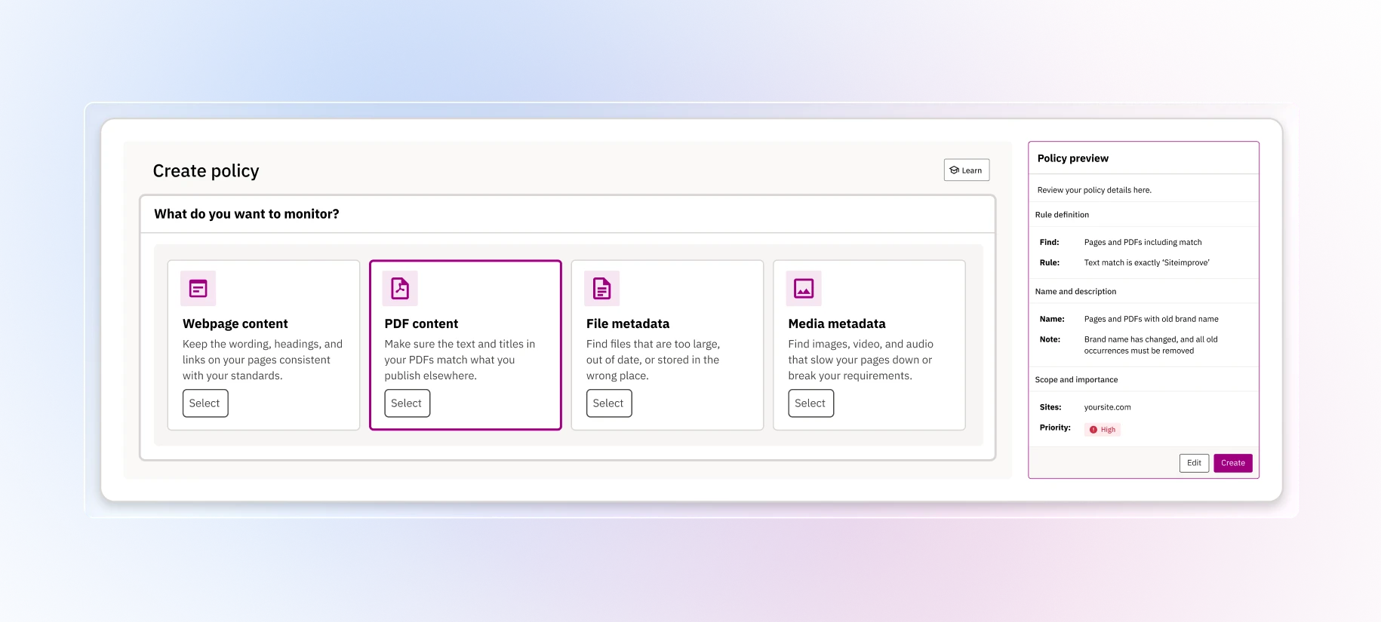Click the red High priority alert icon
Image resolution: width=1381 pixels, height=622 pixels.
1093,430
